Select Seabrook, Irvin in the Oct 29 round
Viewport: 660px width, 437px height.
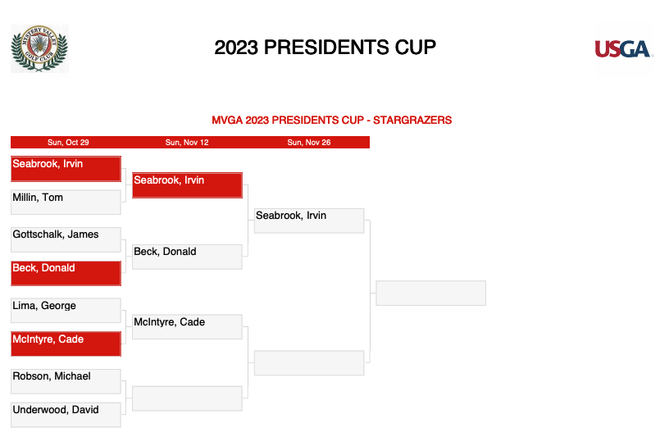pyautogui.click(x=66, y=169)
